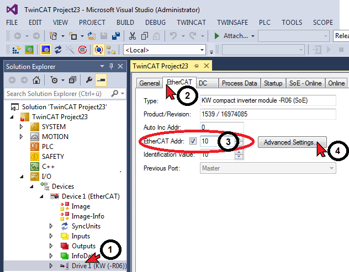Close the TwinCAT Project23 document tab
This screenshot has width=349, height=272.
207,66
